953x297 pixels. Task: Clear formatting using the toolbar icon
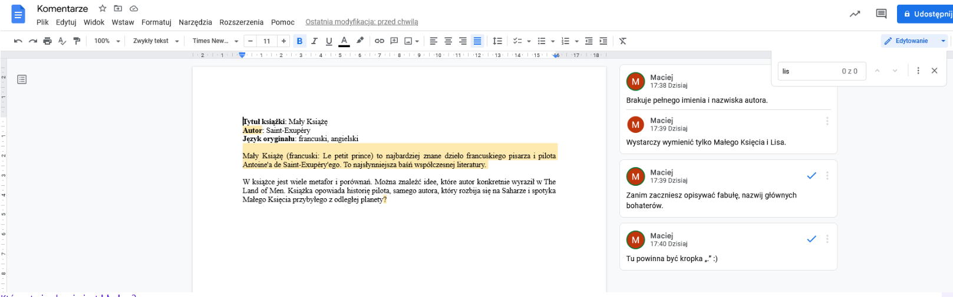click(x=623, y=41)
